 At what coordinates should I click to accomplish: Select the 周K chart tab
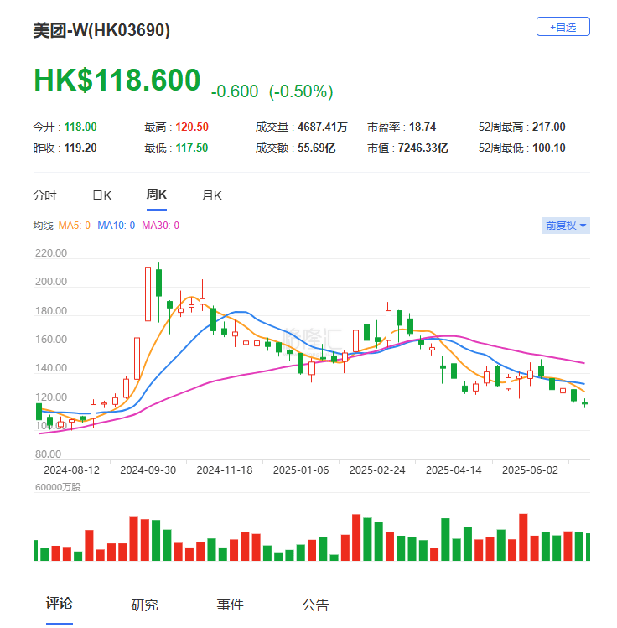[157, 195]
